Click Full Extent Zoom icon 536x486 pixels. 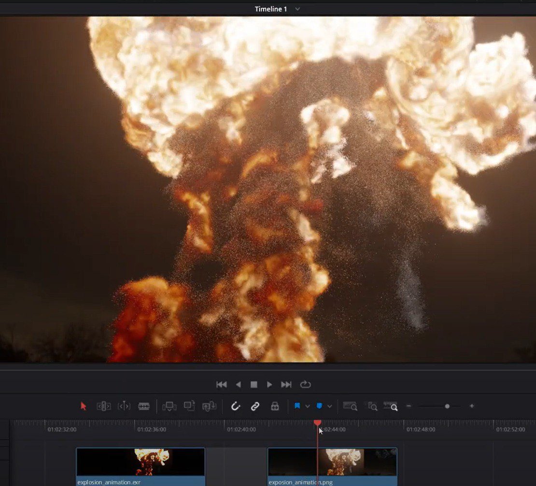350,406
